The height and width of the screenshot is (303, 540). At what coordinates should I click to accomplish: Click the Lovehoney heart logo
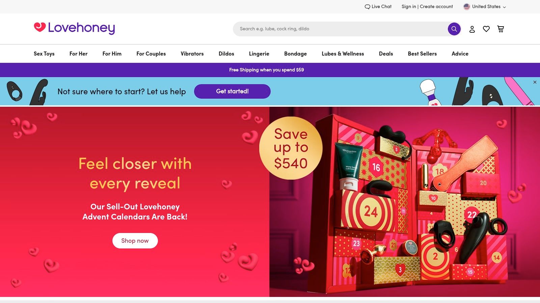click(x=40, y=27)
